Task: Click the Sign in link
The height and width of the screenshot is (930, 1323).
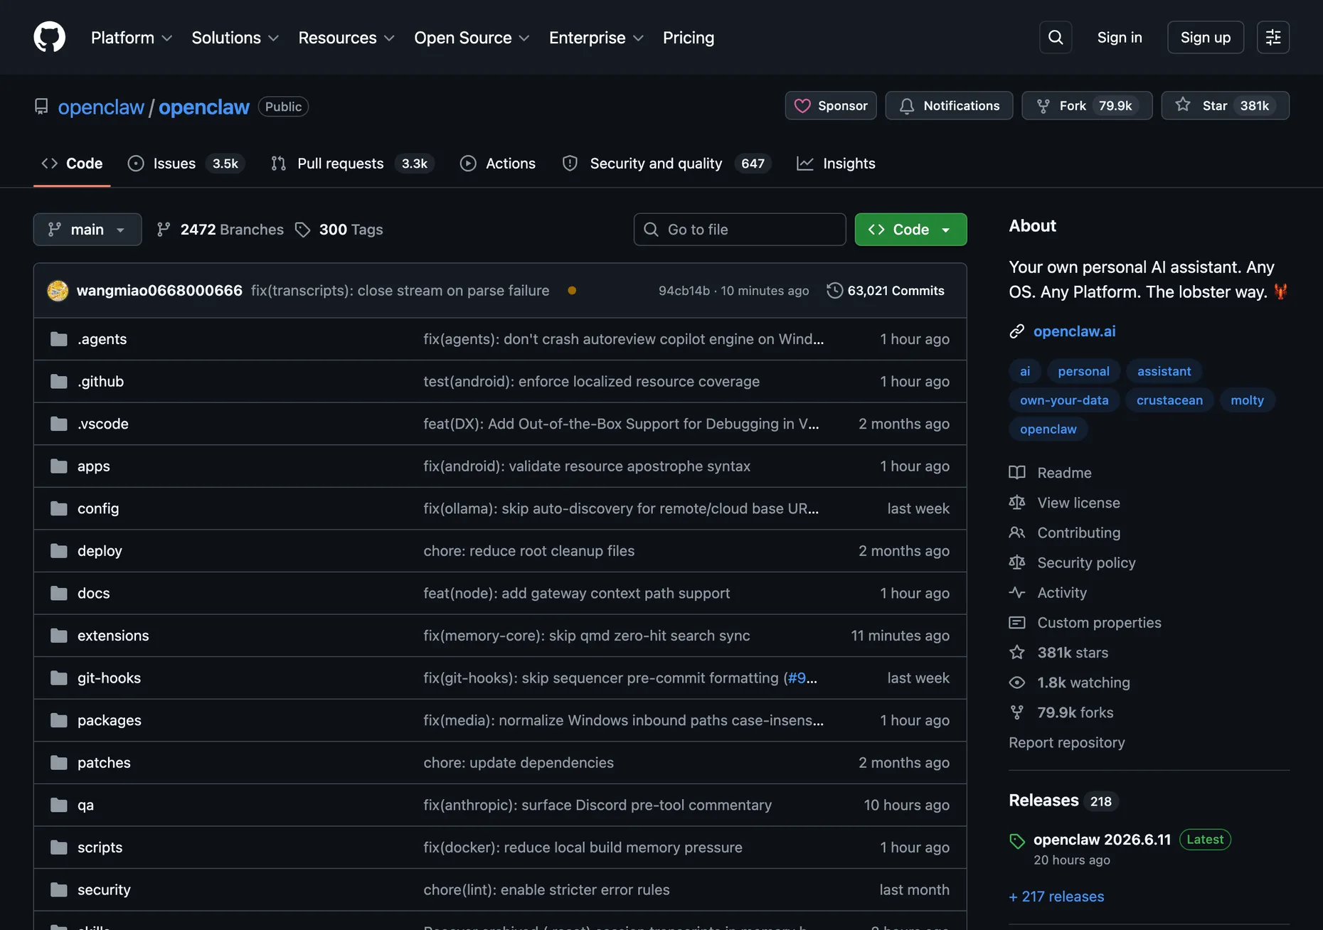Action: click(1120, 38)
